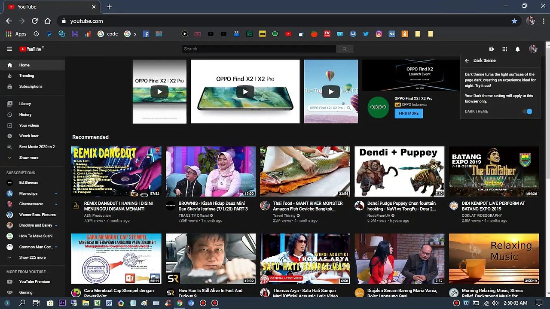Screen dimensions: 550x309
Task: Open Trending in the sidebar
Action: 32,76
